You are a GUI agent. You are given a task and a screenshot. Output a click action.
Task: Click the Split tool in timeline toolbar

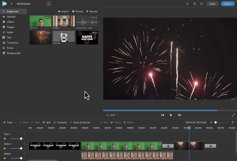tap(47, 122)
